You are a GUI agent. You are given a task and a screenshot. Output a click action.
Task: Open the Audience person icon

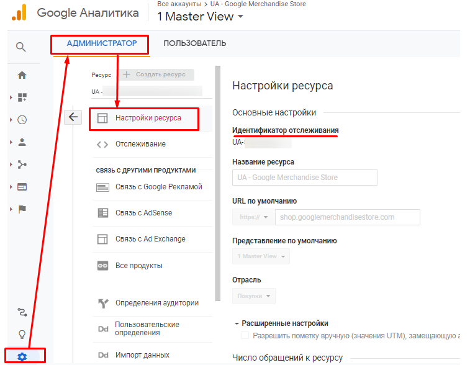pos(22,142)
